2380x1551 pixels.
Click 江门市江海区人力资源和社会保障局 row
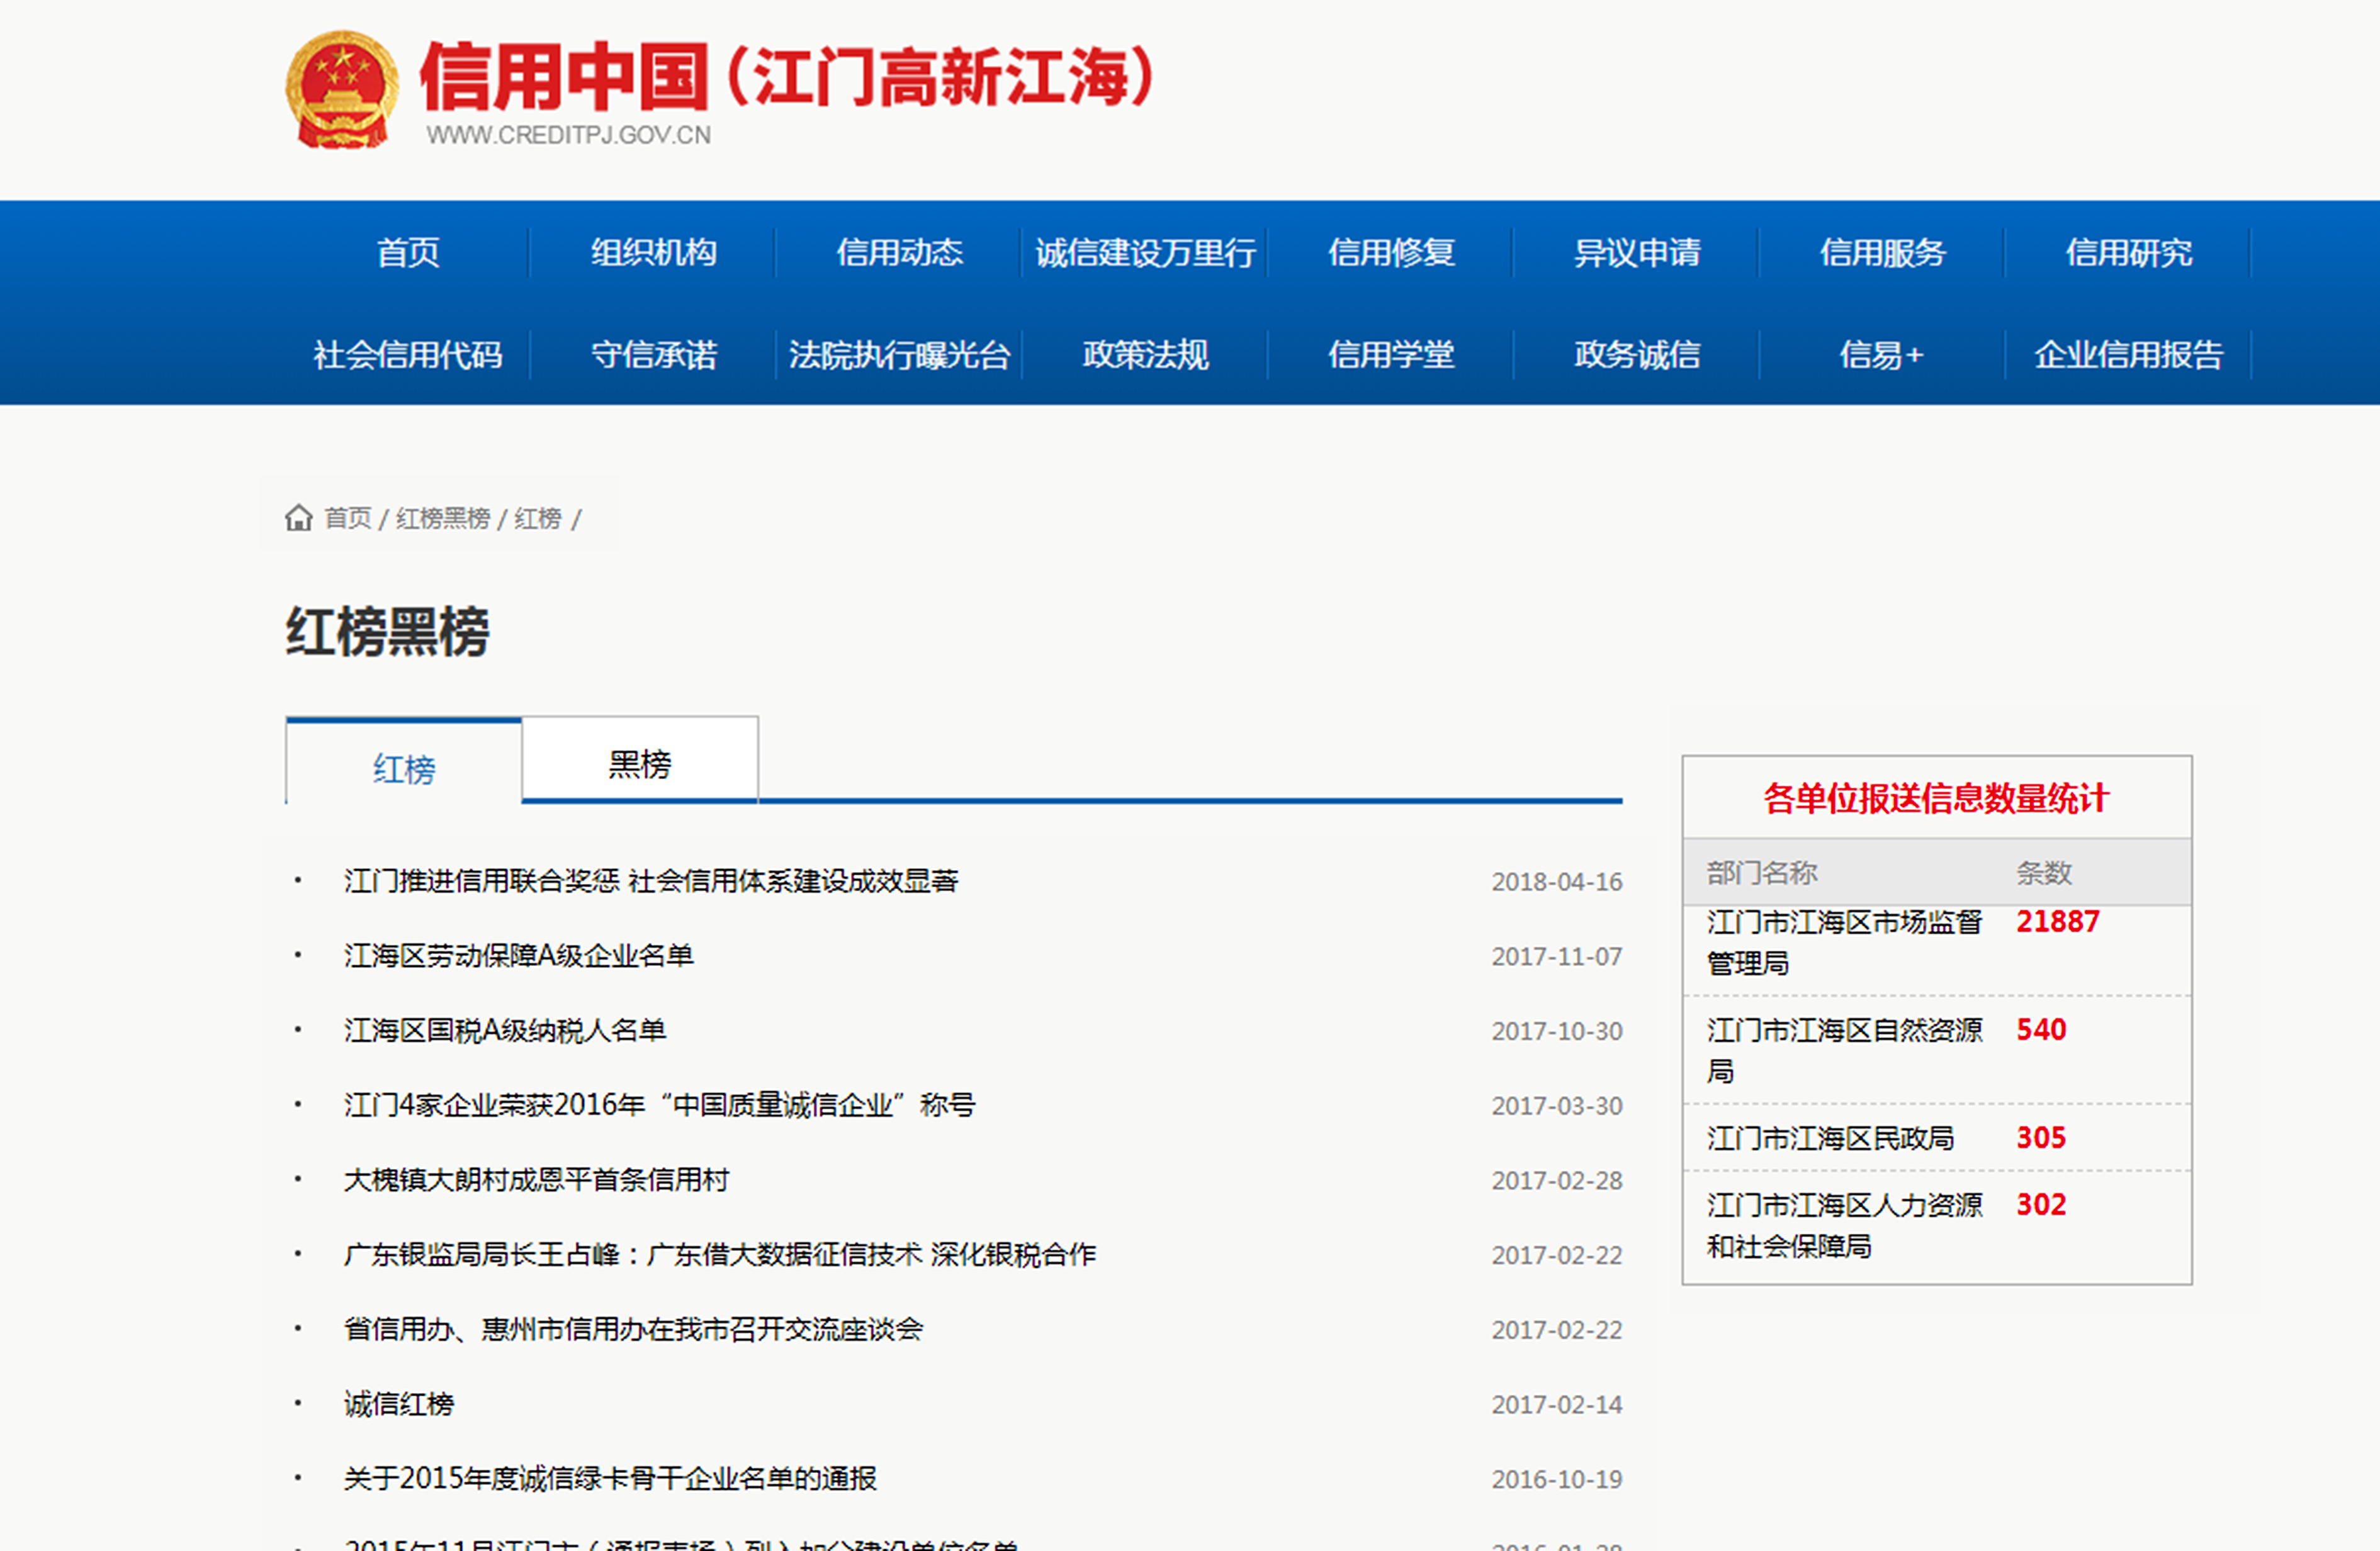1937,1226
